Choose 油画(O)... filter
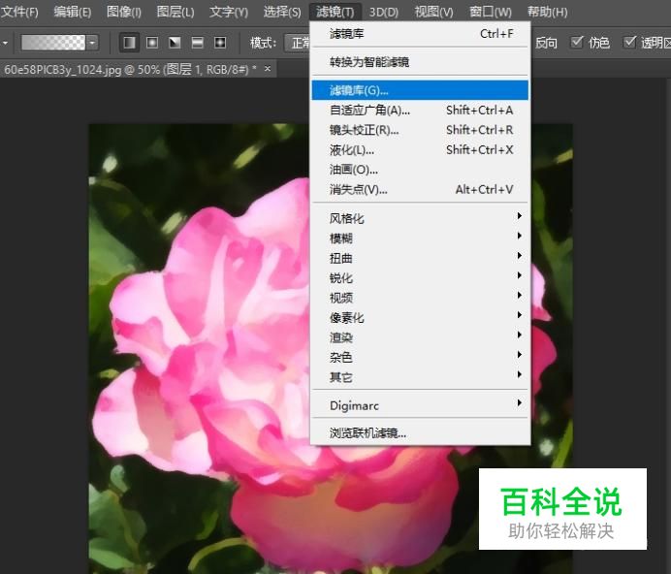 point(421,170)
